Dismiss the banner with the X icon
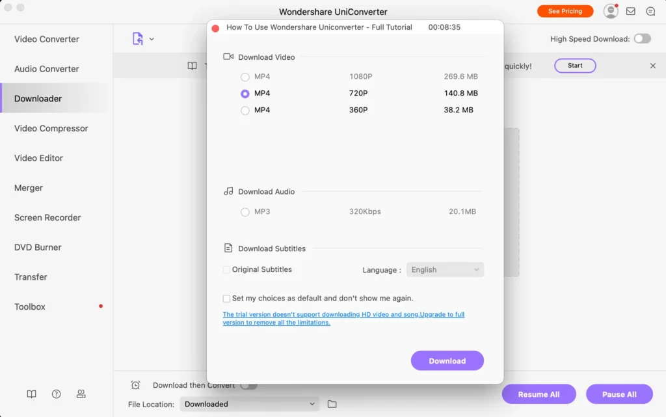This screenshot has height=417, width=666. point(653,66)
